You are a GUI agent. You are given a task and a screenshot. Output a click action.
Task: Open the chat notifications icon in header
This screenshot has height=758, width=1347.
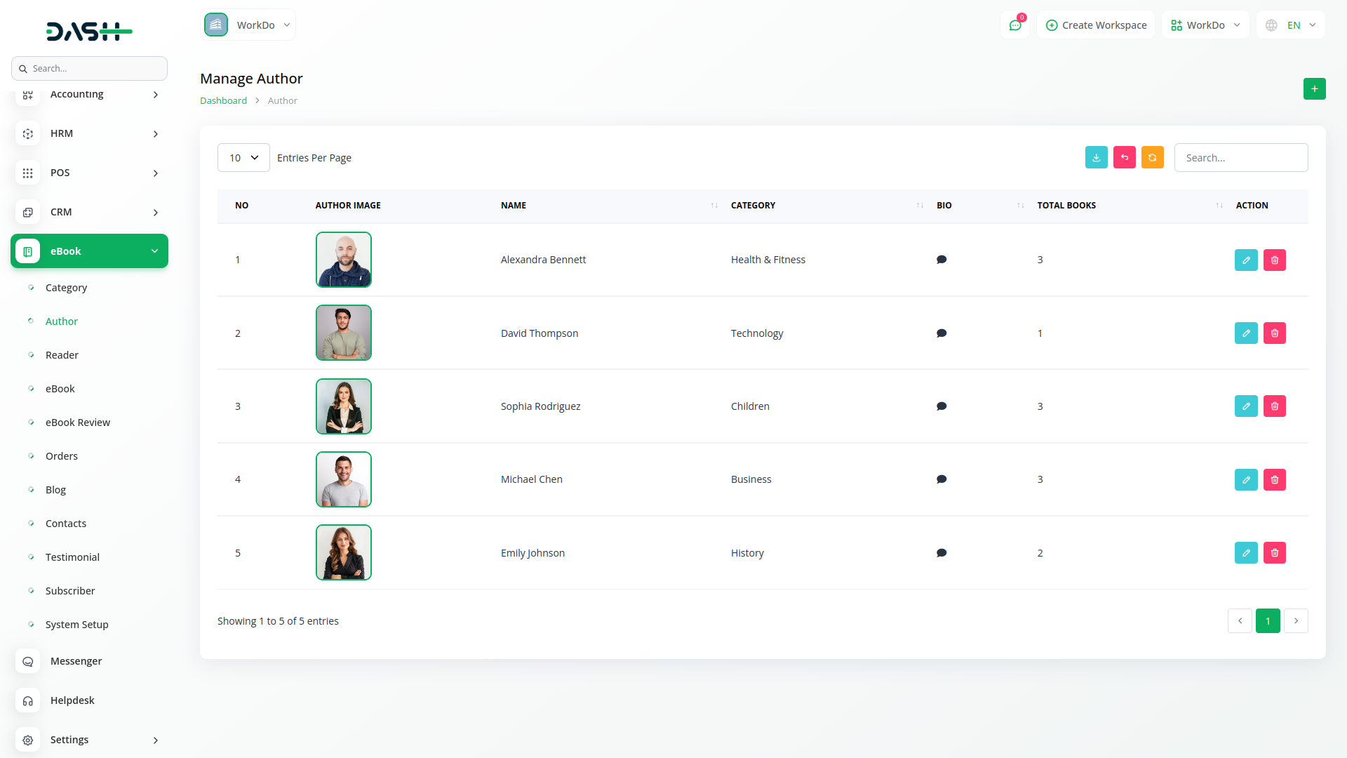[x=1014, y=25]
